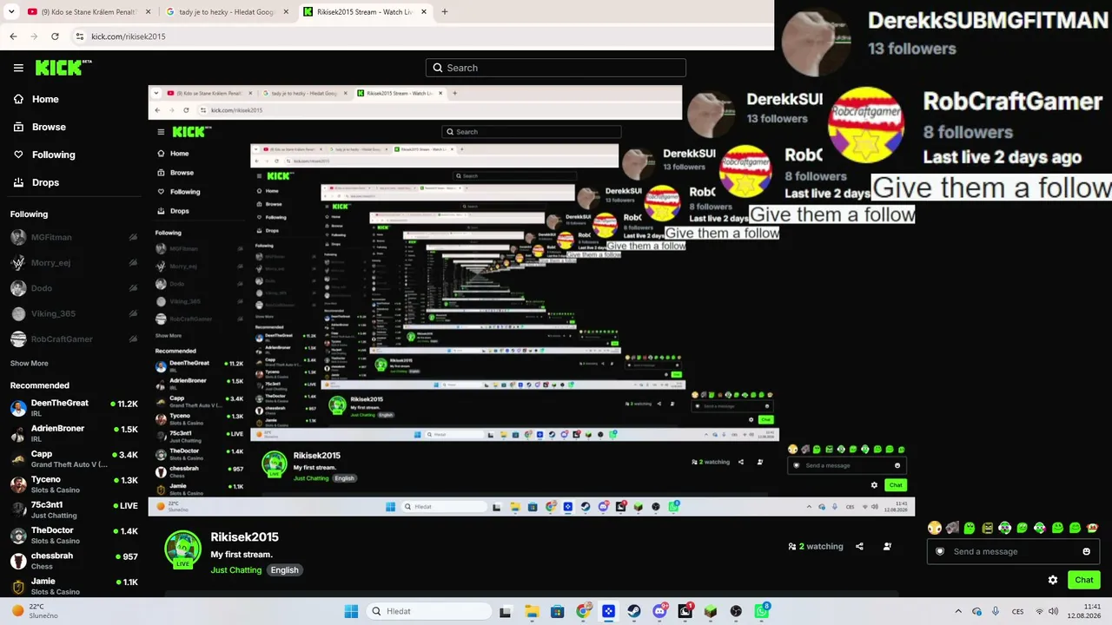Image resolution: width=1112 pixels, height=625 pixels.
Task: Pick the yellow wide-eyed emote above chat
Action: 934,528
